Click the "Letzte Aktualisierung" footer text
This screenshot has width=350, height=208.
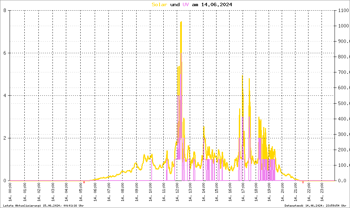coord(44,206)
